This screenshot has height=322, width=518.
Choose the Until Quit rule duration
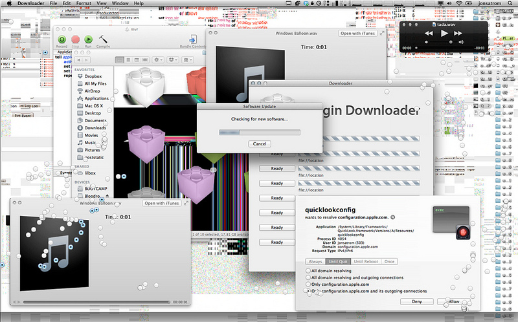pos(338,262)
